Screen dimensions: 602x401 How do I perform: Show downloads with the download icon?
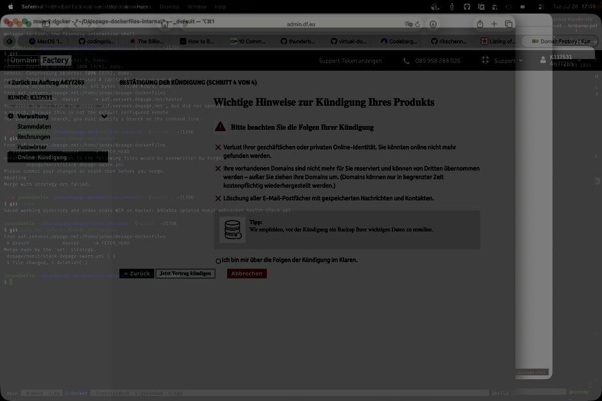(x=433, y=24)
